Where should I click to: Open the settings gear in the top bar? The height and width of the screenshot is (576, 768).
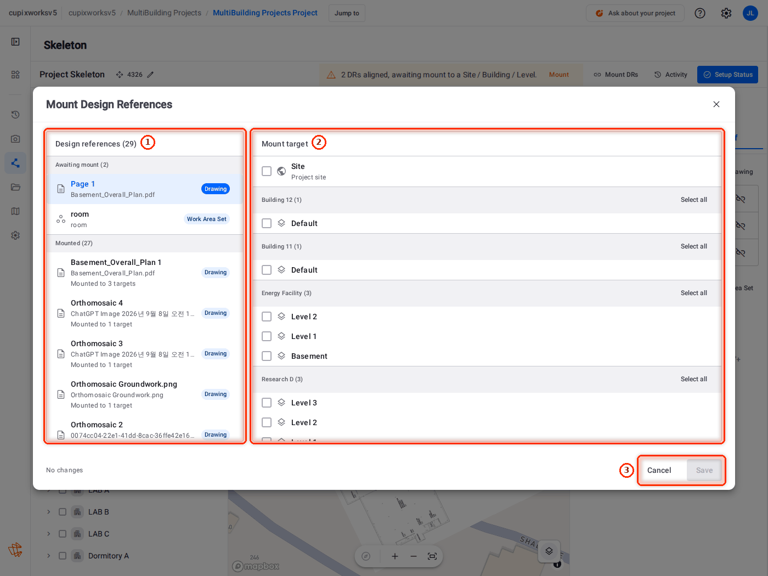(726, 13)
